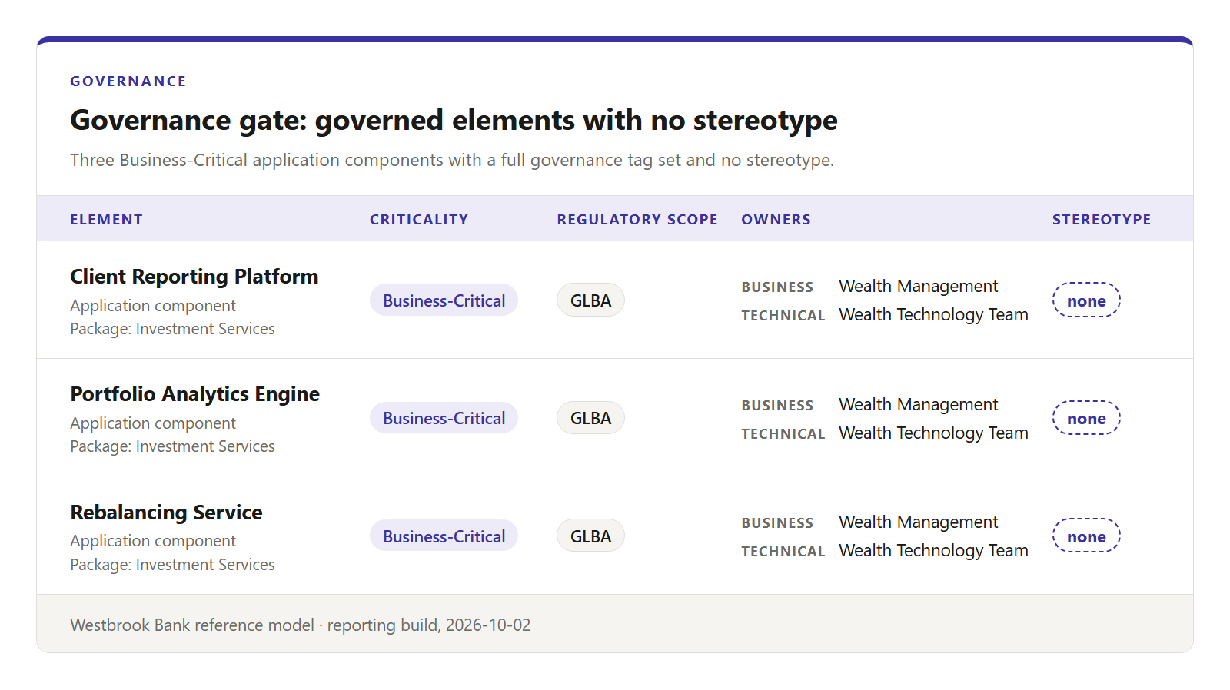Select Portfolio Analytics Engine's Business-Critical badge

click(444, 418)
